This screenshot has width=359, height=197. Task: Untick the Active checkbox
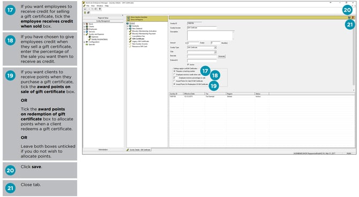[188, 65]
